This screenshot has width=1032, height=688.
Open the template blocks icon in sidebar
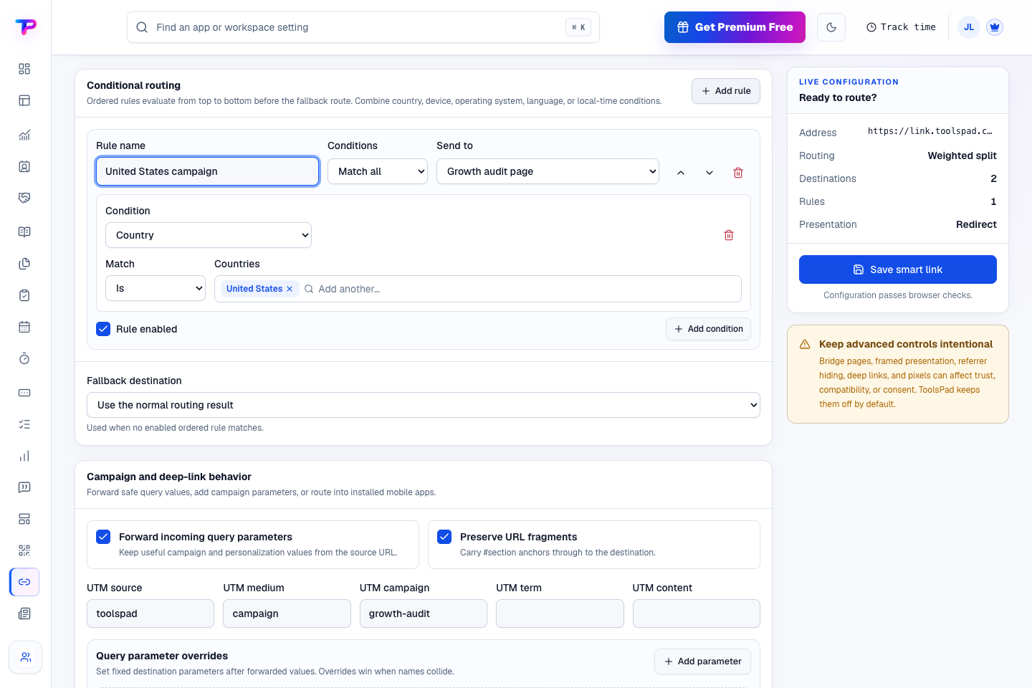point(24,519)
